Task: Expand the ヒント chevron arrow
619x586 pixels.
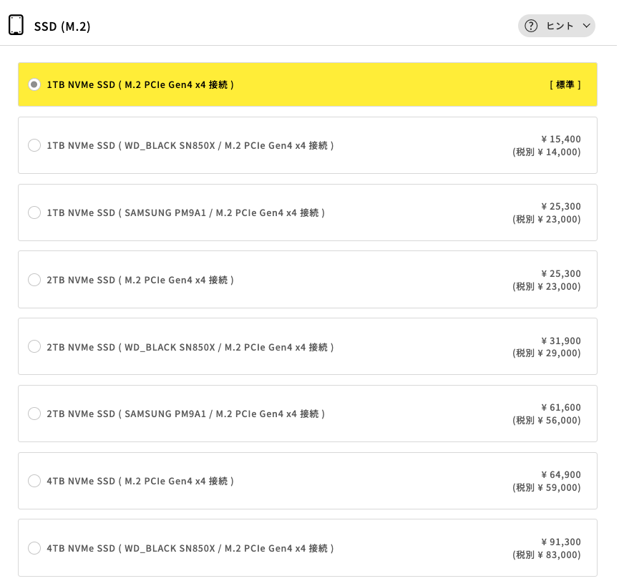Action: click(587, 26)
